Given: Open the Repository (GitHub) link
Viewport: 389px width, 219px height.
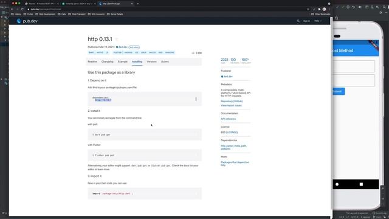Looking at the screenshot, I should tap(232, 102).
